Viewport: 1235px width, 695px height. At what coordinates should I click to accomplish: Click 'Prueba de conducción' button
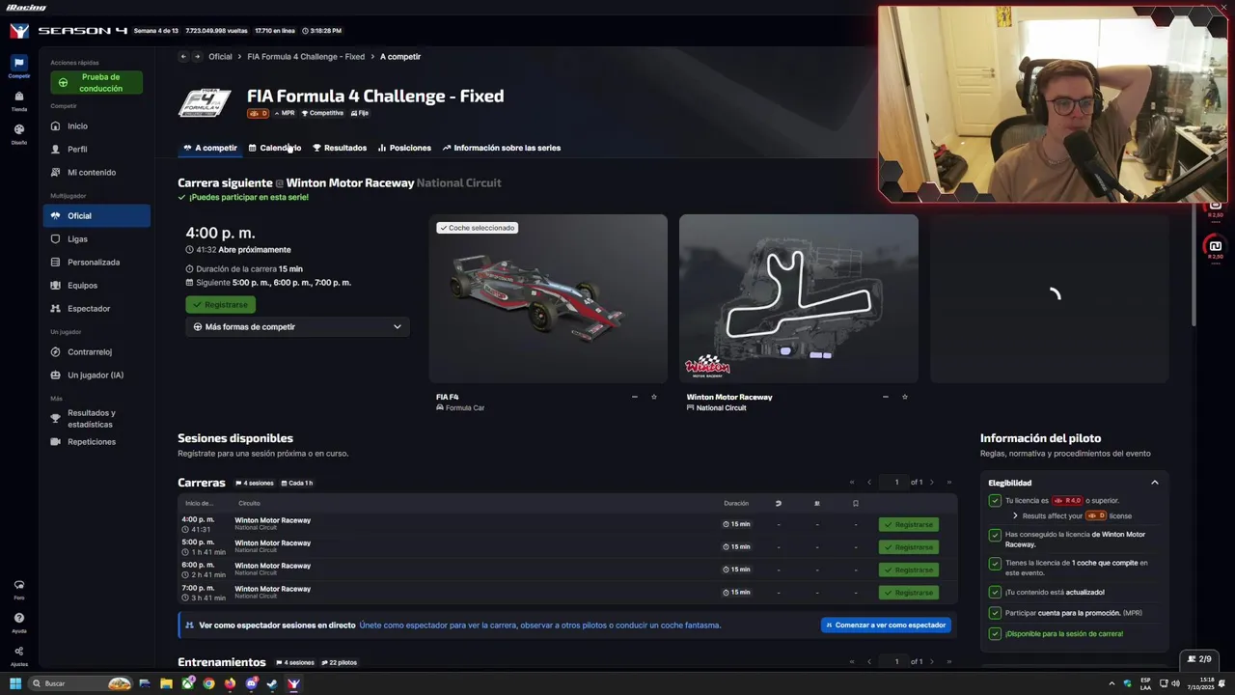[96, 83]
